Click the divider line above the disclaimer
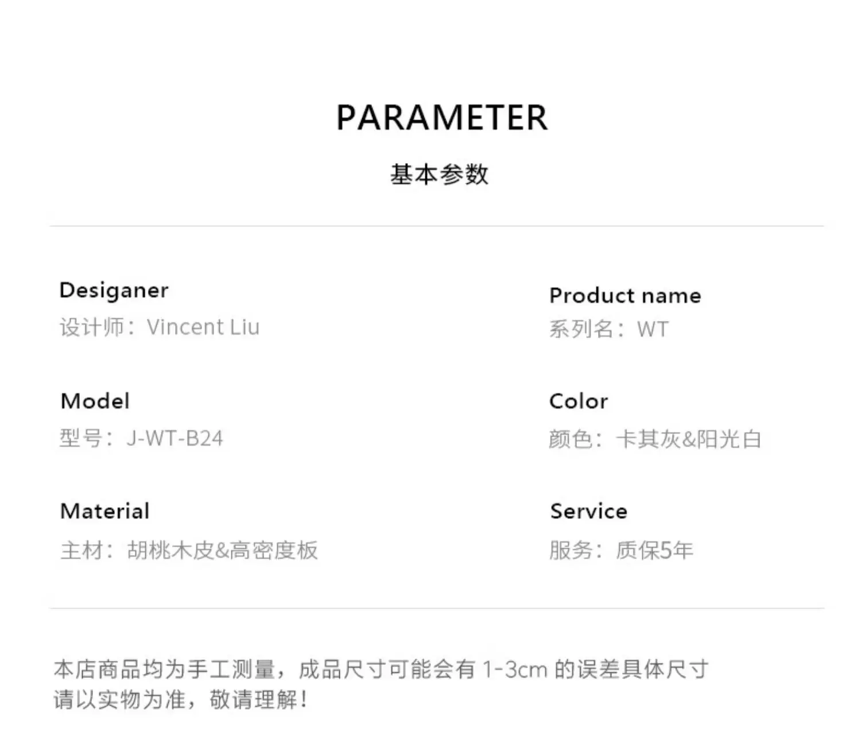The height and width of the screenshot is (751, 861). (437, 608)
